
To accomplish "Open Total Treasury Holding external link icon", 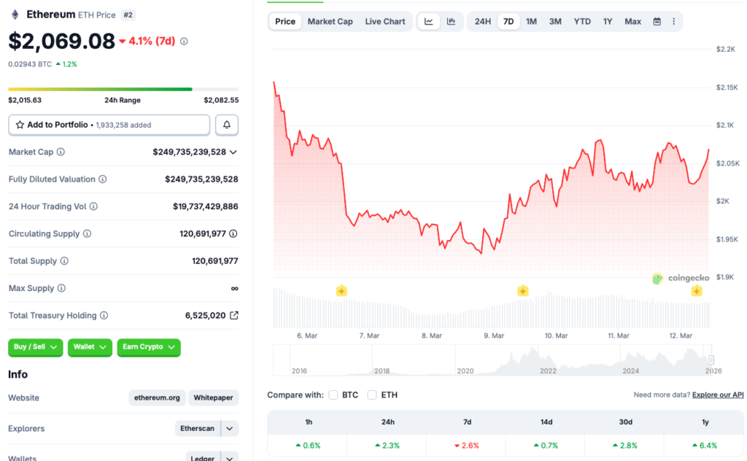I will (233, 315).
